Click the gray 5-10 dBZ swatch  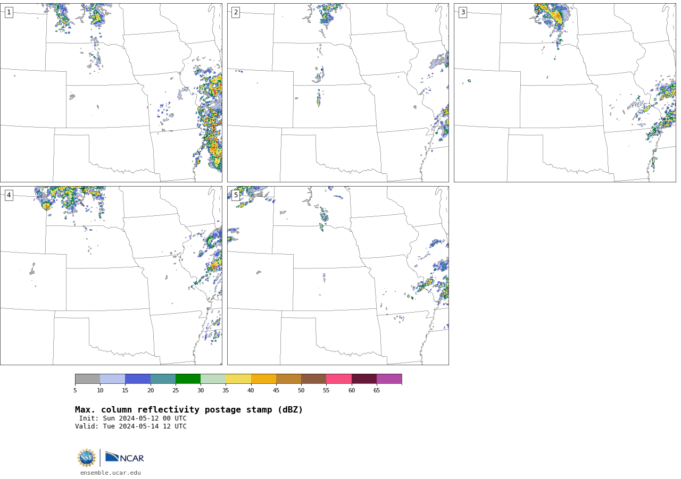pyautogui.click(x=88, y=379)
